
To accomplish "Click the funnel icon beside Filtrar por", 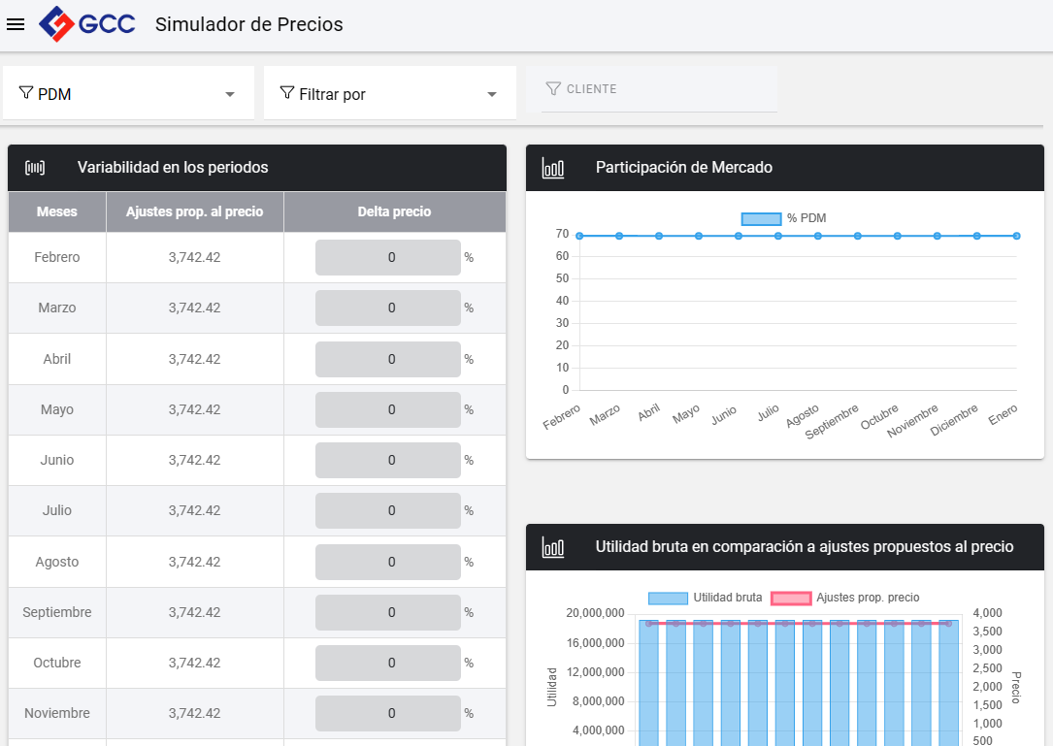I will (287, 93).
